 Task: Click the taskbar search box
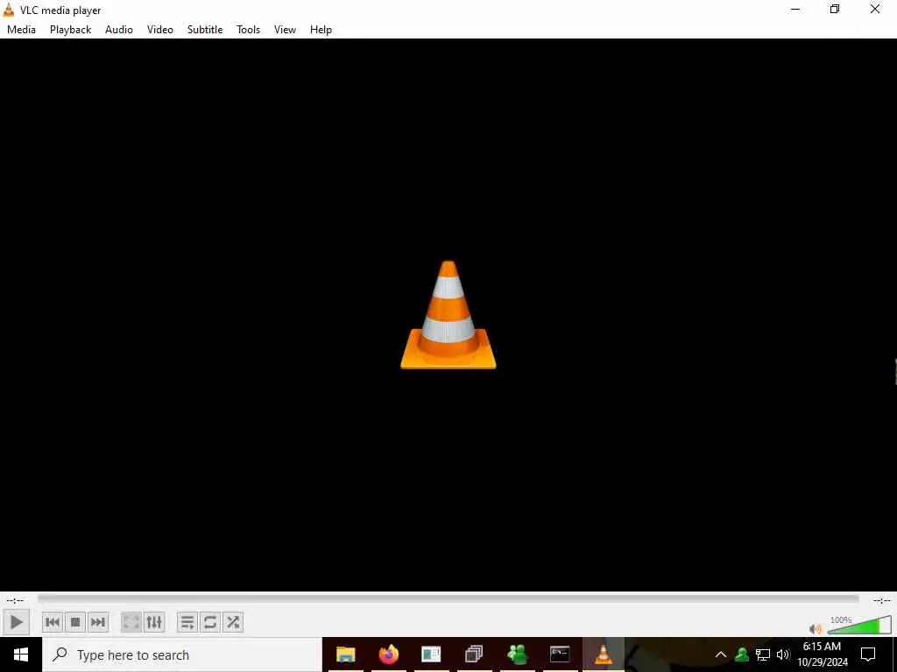(x=182, y=654)
